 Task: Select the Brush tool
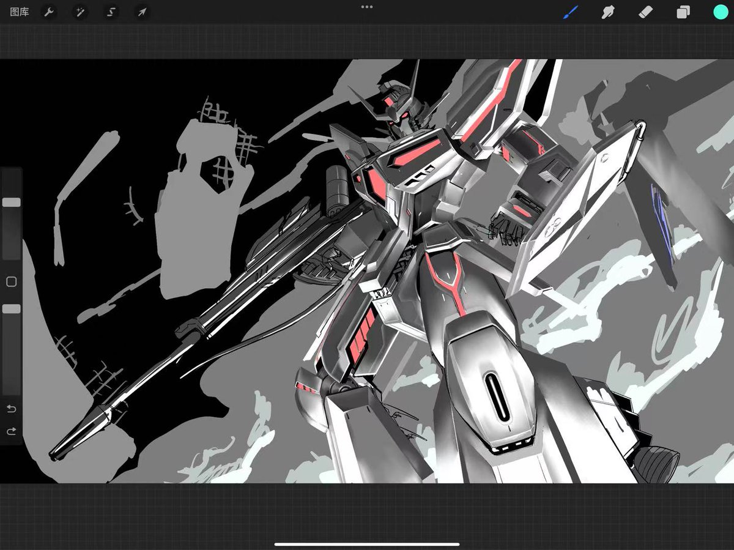tap(570, 12)
